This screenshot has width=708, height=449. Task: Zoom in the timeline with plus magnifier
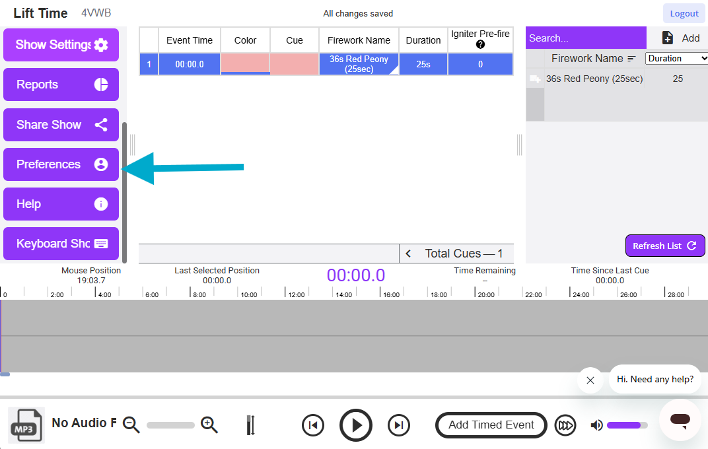[209, 425]
